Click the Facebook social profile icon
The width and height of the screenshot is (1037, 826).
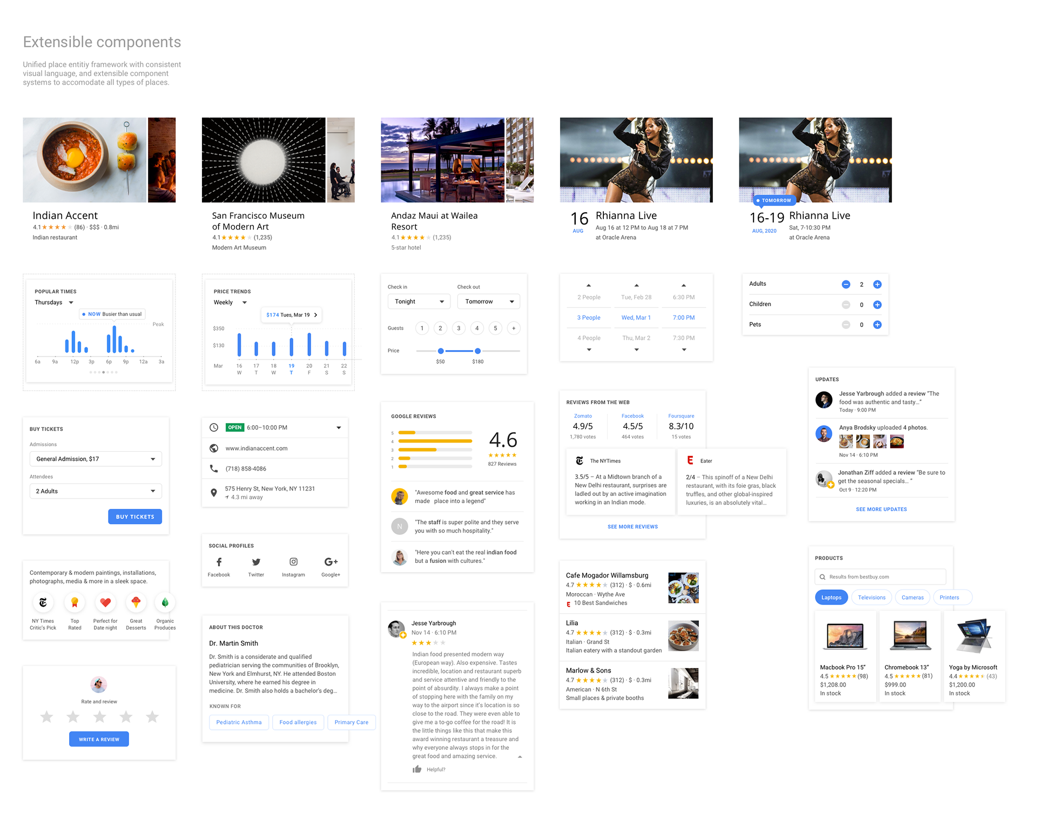tap(219, 562)
